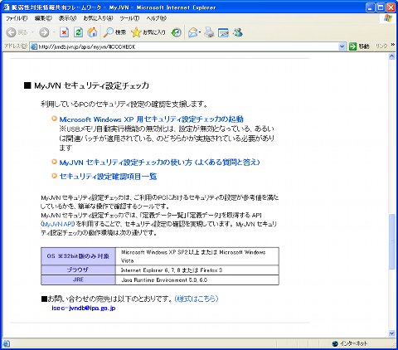Click the scrollbar up arrow
Viewport: 398px width, 350px height.
tap(391, 56)
